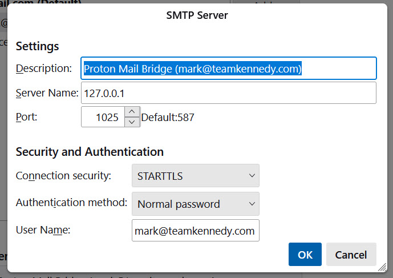The width and height of the screenshot is (393, 278).
Task: Click the Default:587 hint text
Action: click(x=168, y=118)
